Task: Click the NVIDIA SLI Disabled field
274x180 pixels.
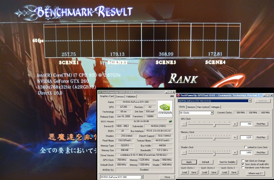Action: [x=144, y=170]
